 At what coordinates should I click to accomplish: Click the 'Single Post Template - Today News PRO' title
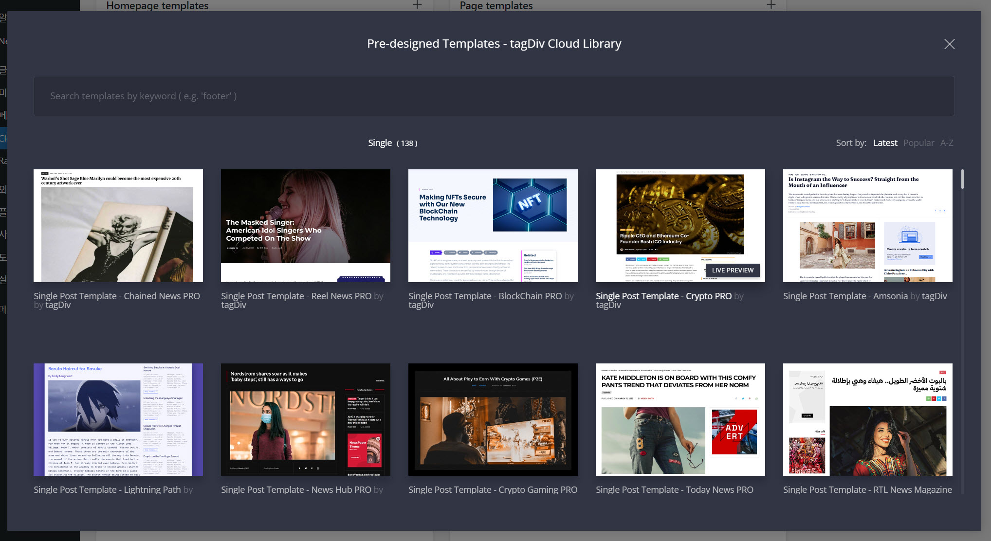tap(675, 489)
